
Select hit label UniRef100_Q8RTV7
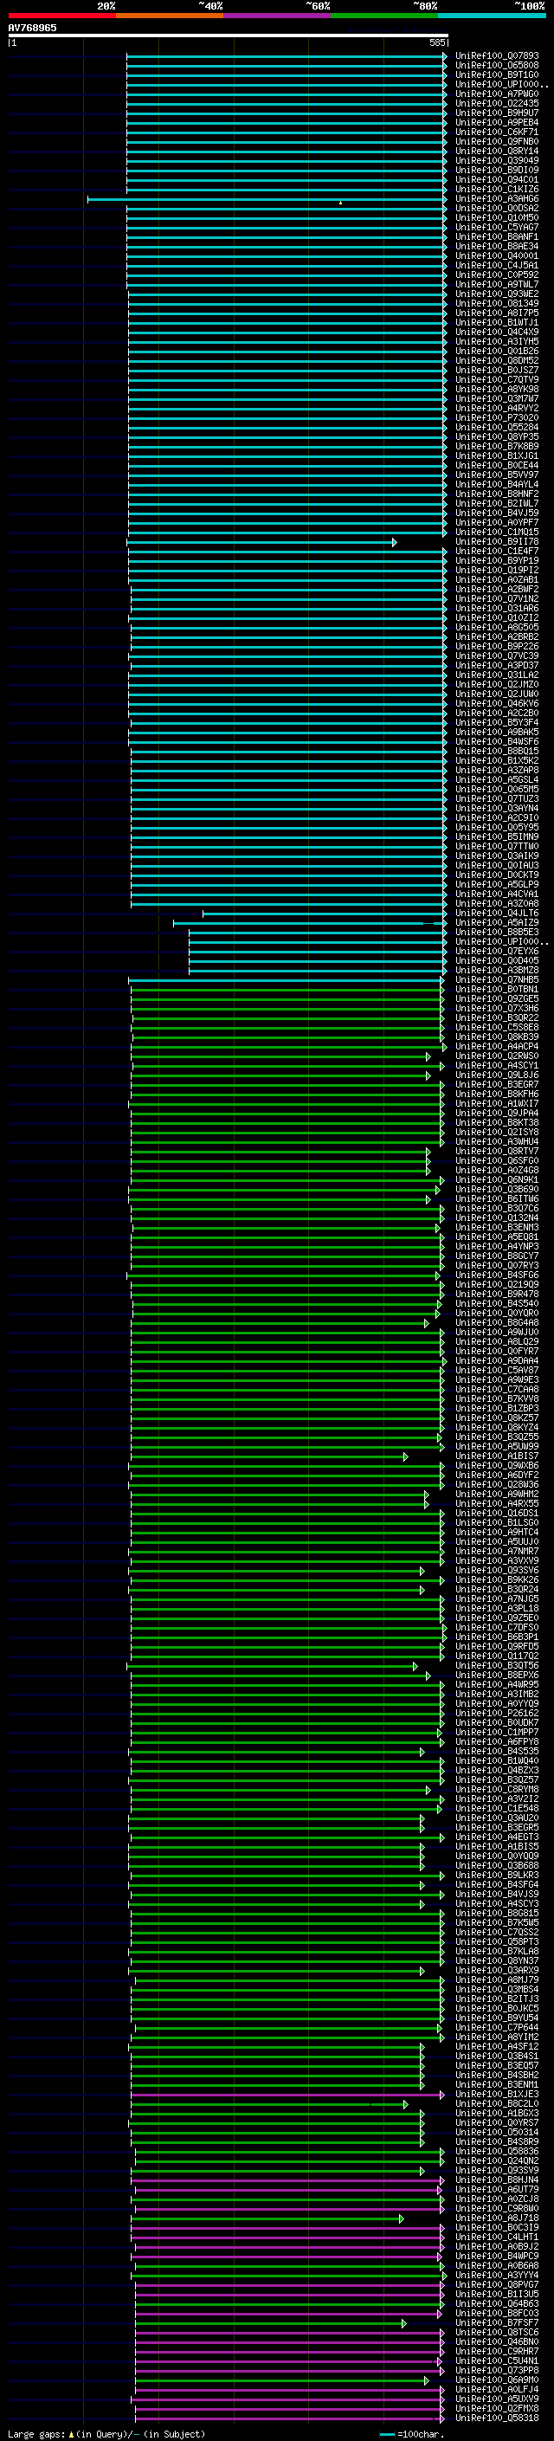tap(497, 1152)
